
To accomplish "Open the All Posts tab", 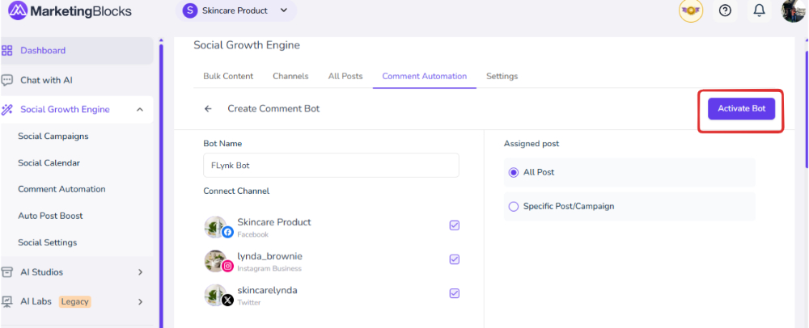I will (345, 76).
